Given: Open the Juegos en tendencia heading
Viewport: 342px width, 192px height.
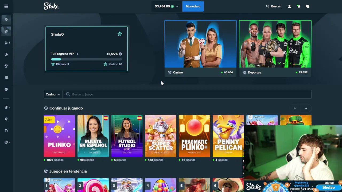Looking at the screenshot, I should click(68, 171).
